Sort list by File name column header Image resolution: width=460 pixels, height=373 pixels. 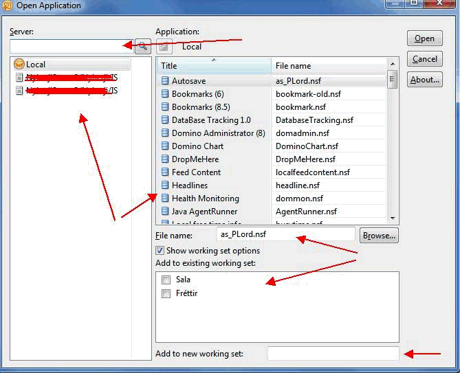coord(329,66)
